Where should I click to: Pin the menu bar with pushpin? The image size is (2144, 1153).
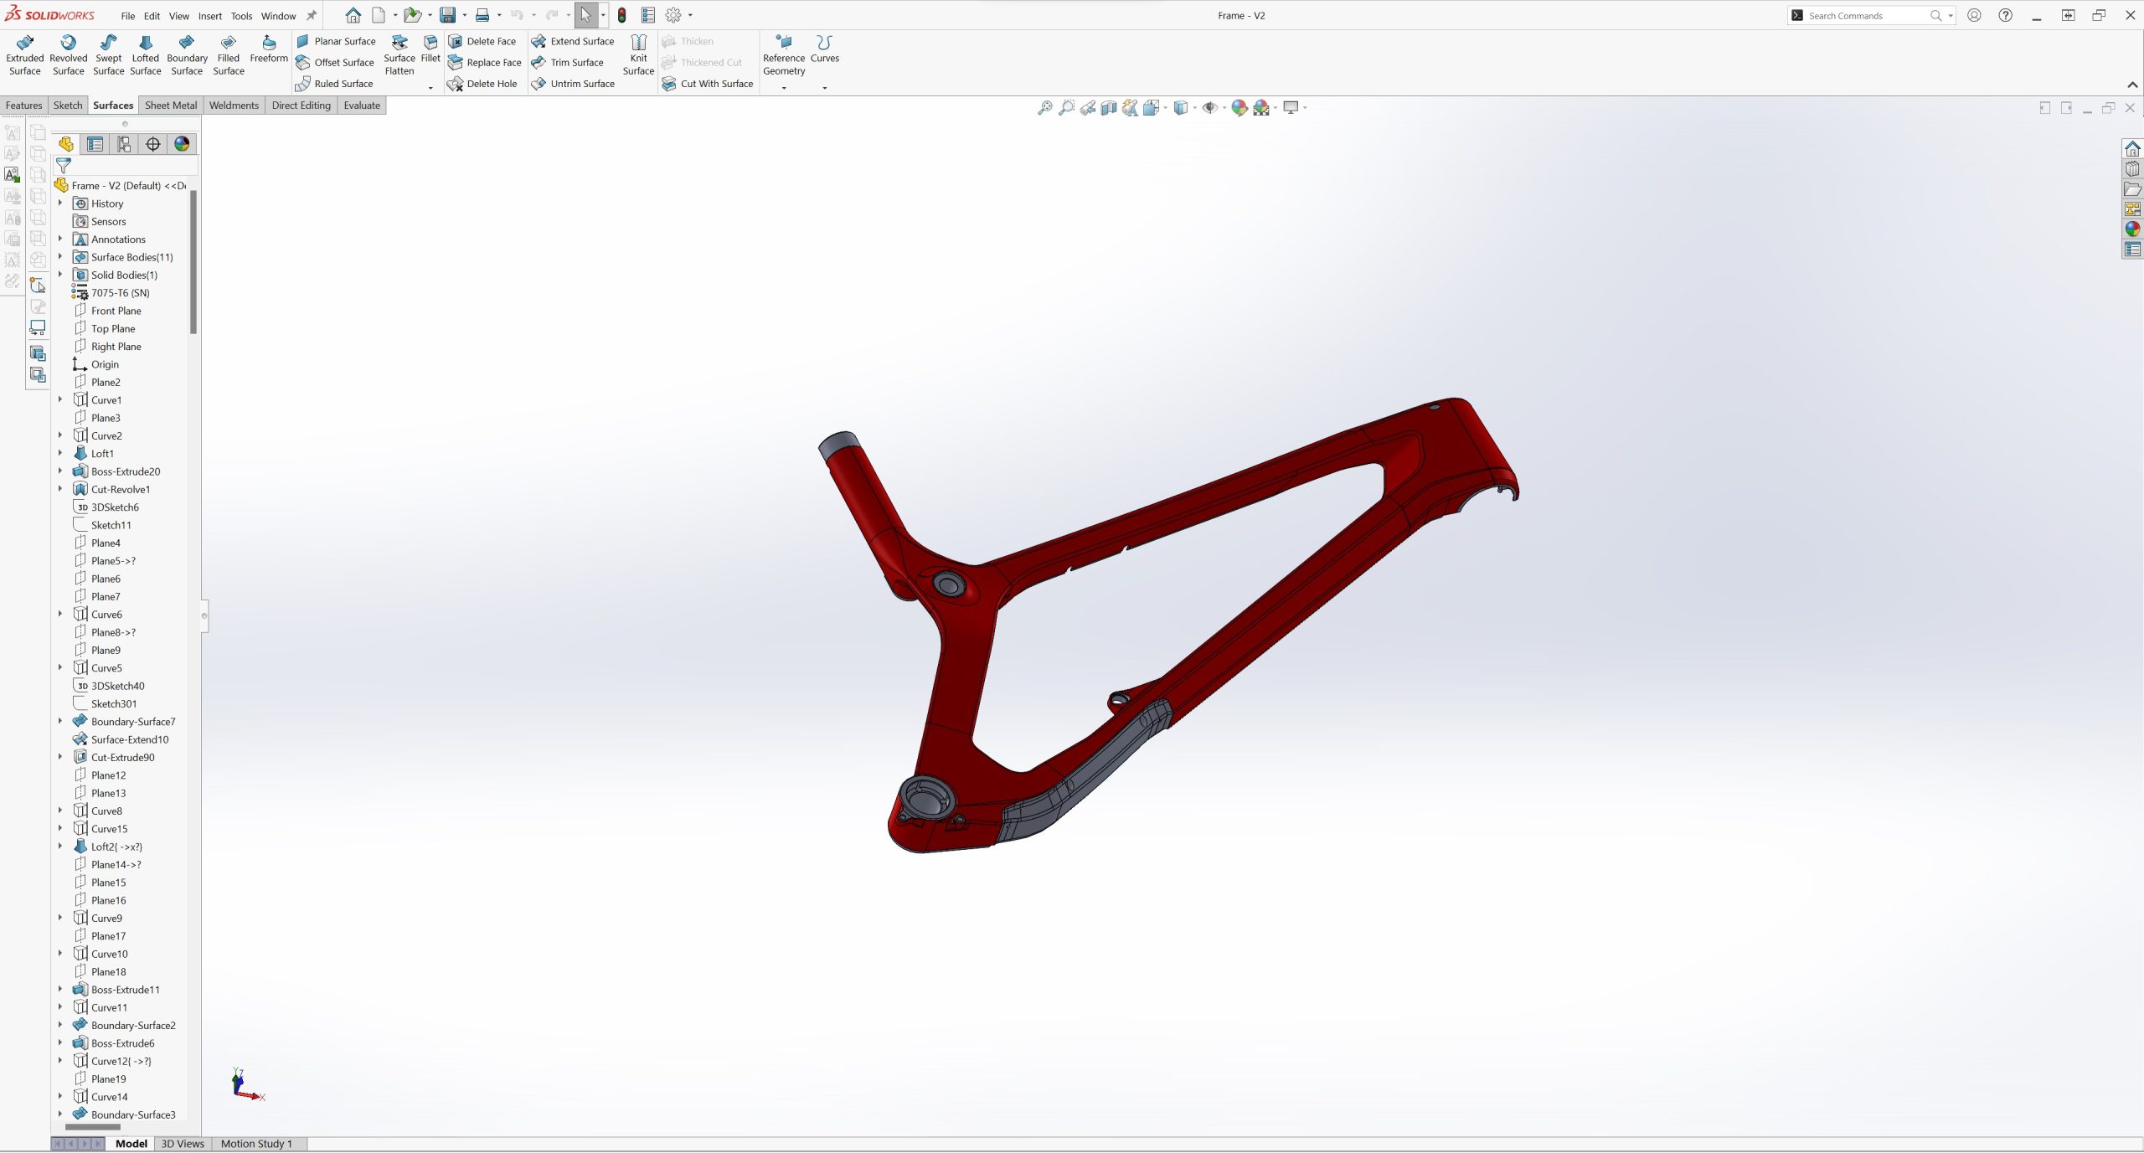(312, 16)
